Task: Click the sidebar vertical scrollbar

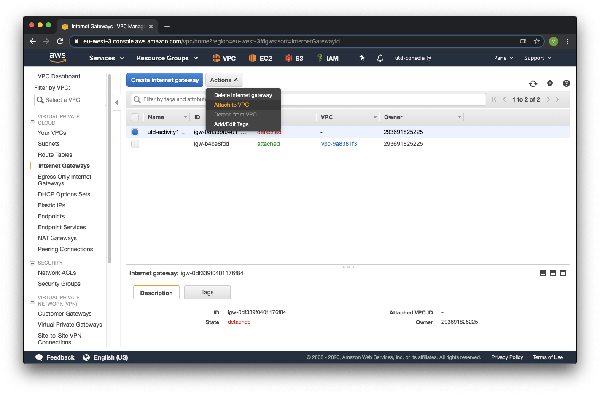Action: (x=110, y=169)
